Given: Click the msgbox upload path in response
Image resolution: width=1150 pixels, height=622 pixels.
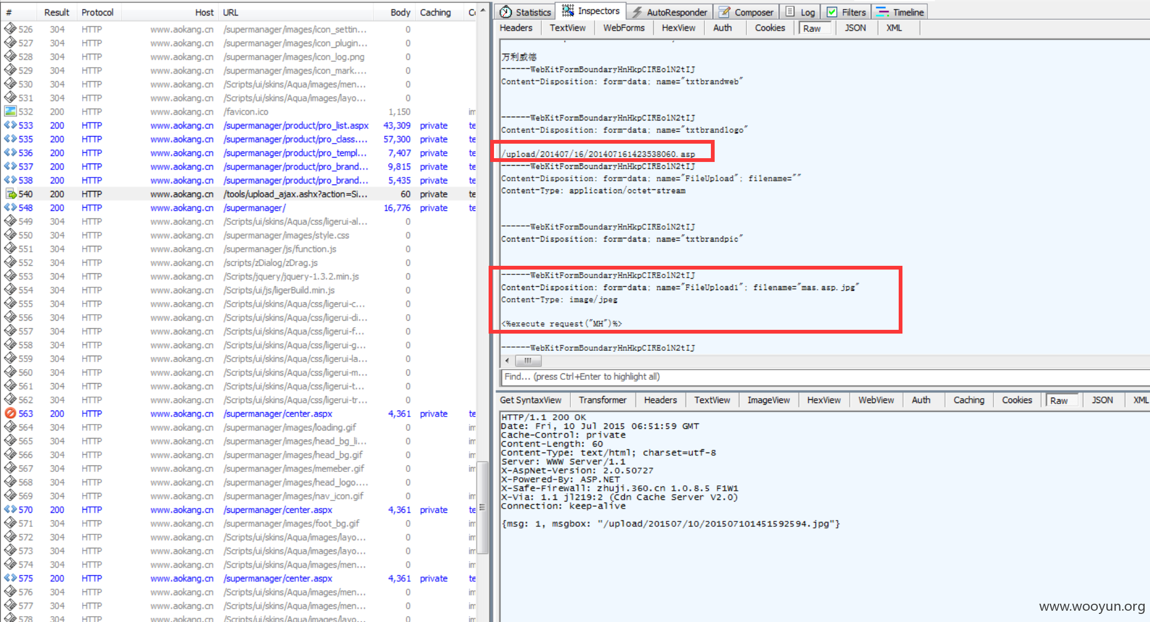Looking at the screenshot, I should (x=716, y=524).
